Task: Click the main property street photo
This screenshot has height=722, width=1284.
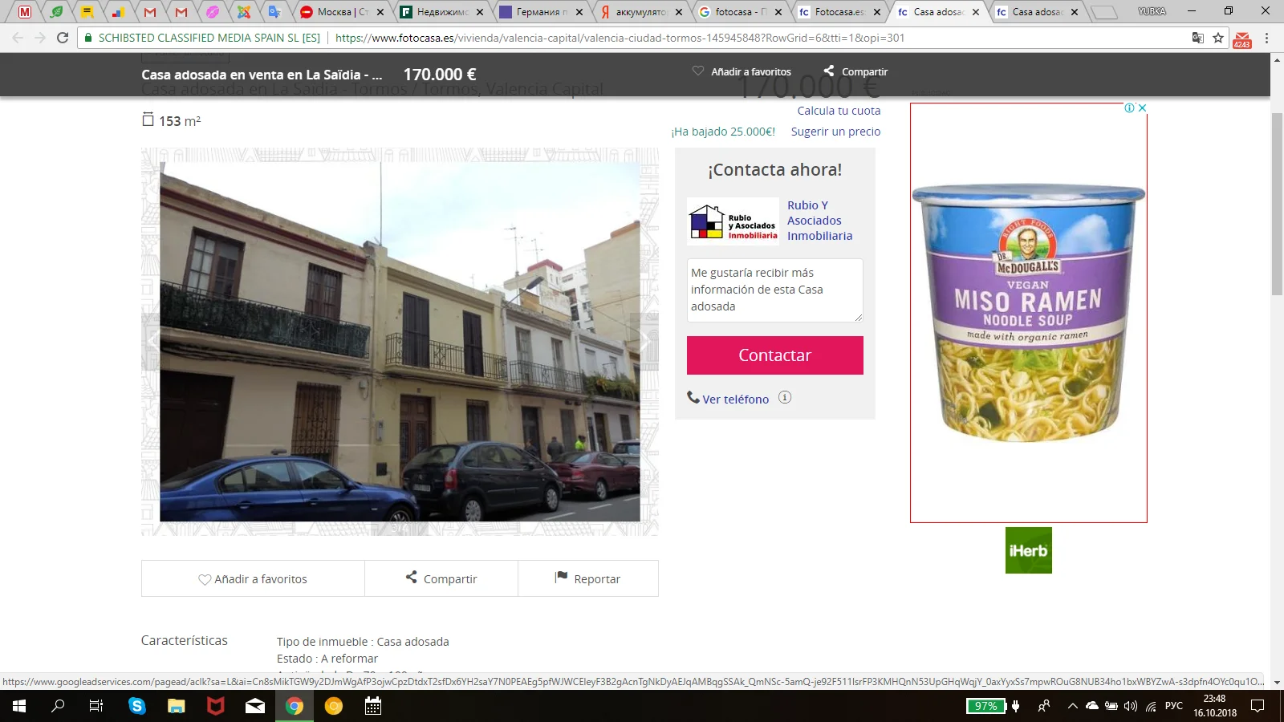Action: coord(400,343)
